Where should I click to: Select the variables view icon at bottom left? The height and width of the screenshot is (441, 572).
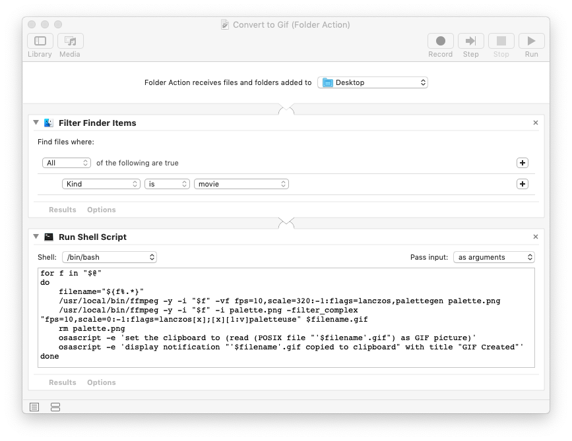[x=55, y=407]
